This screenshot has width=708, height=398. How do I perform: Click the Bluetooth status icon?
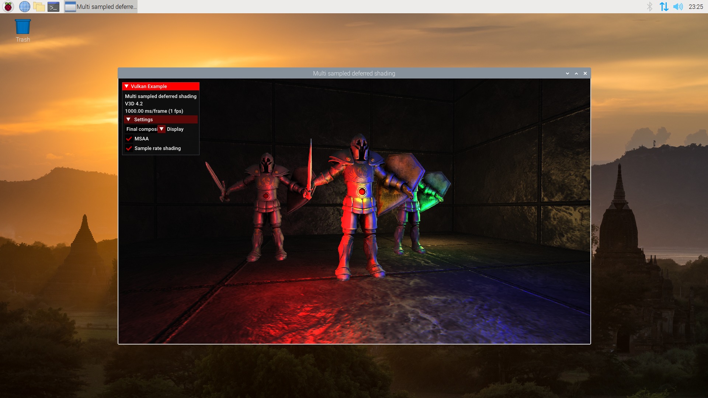click(650, 6)
